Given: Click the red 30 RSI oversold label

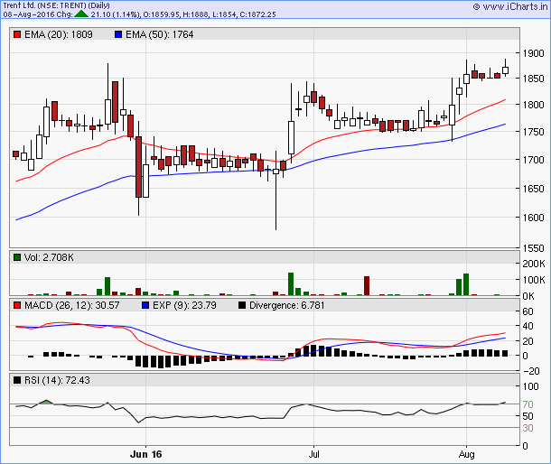Looking at the screenshot, I should tap(528, 428).
